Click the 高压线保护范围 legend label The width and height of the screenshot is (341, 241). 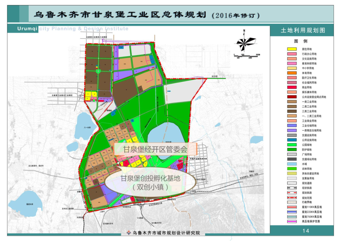tap(311, 221)
